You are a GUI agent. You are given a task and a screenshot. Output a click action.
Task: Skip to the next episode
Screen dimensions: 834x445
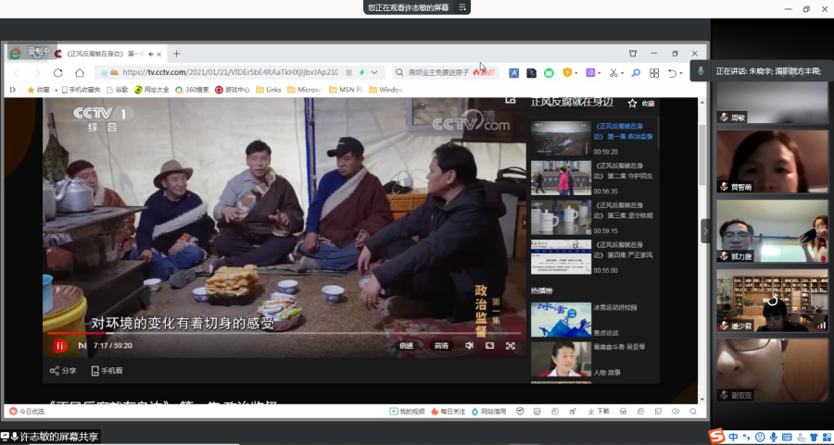[82, 346]
